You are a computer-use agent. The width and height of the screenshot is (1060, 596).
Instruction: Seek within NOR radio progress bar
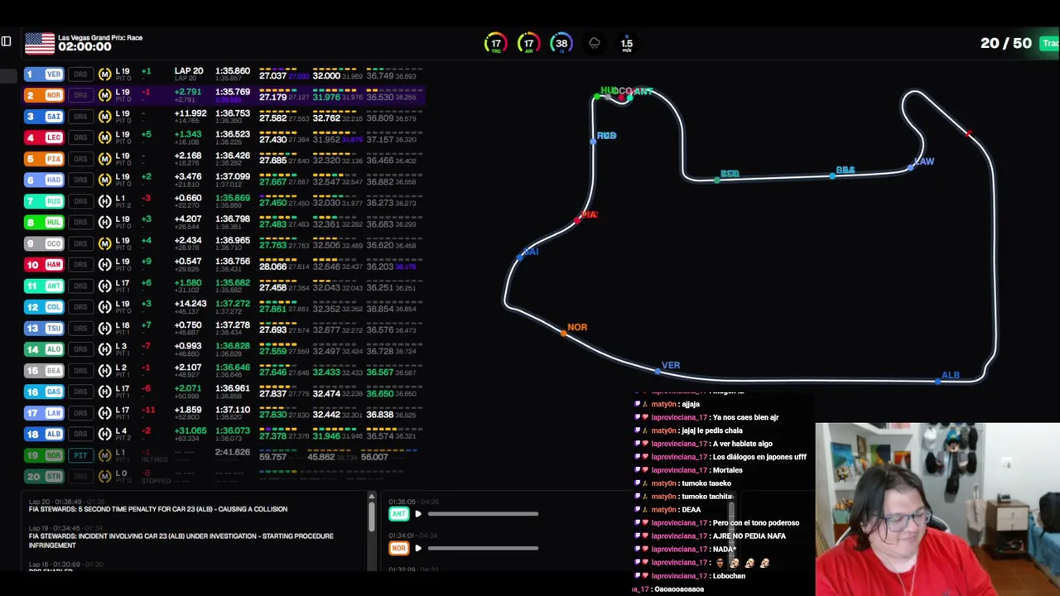click(x=483, y=548)
